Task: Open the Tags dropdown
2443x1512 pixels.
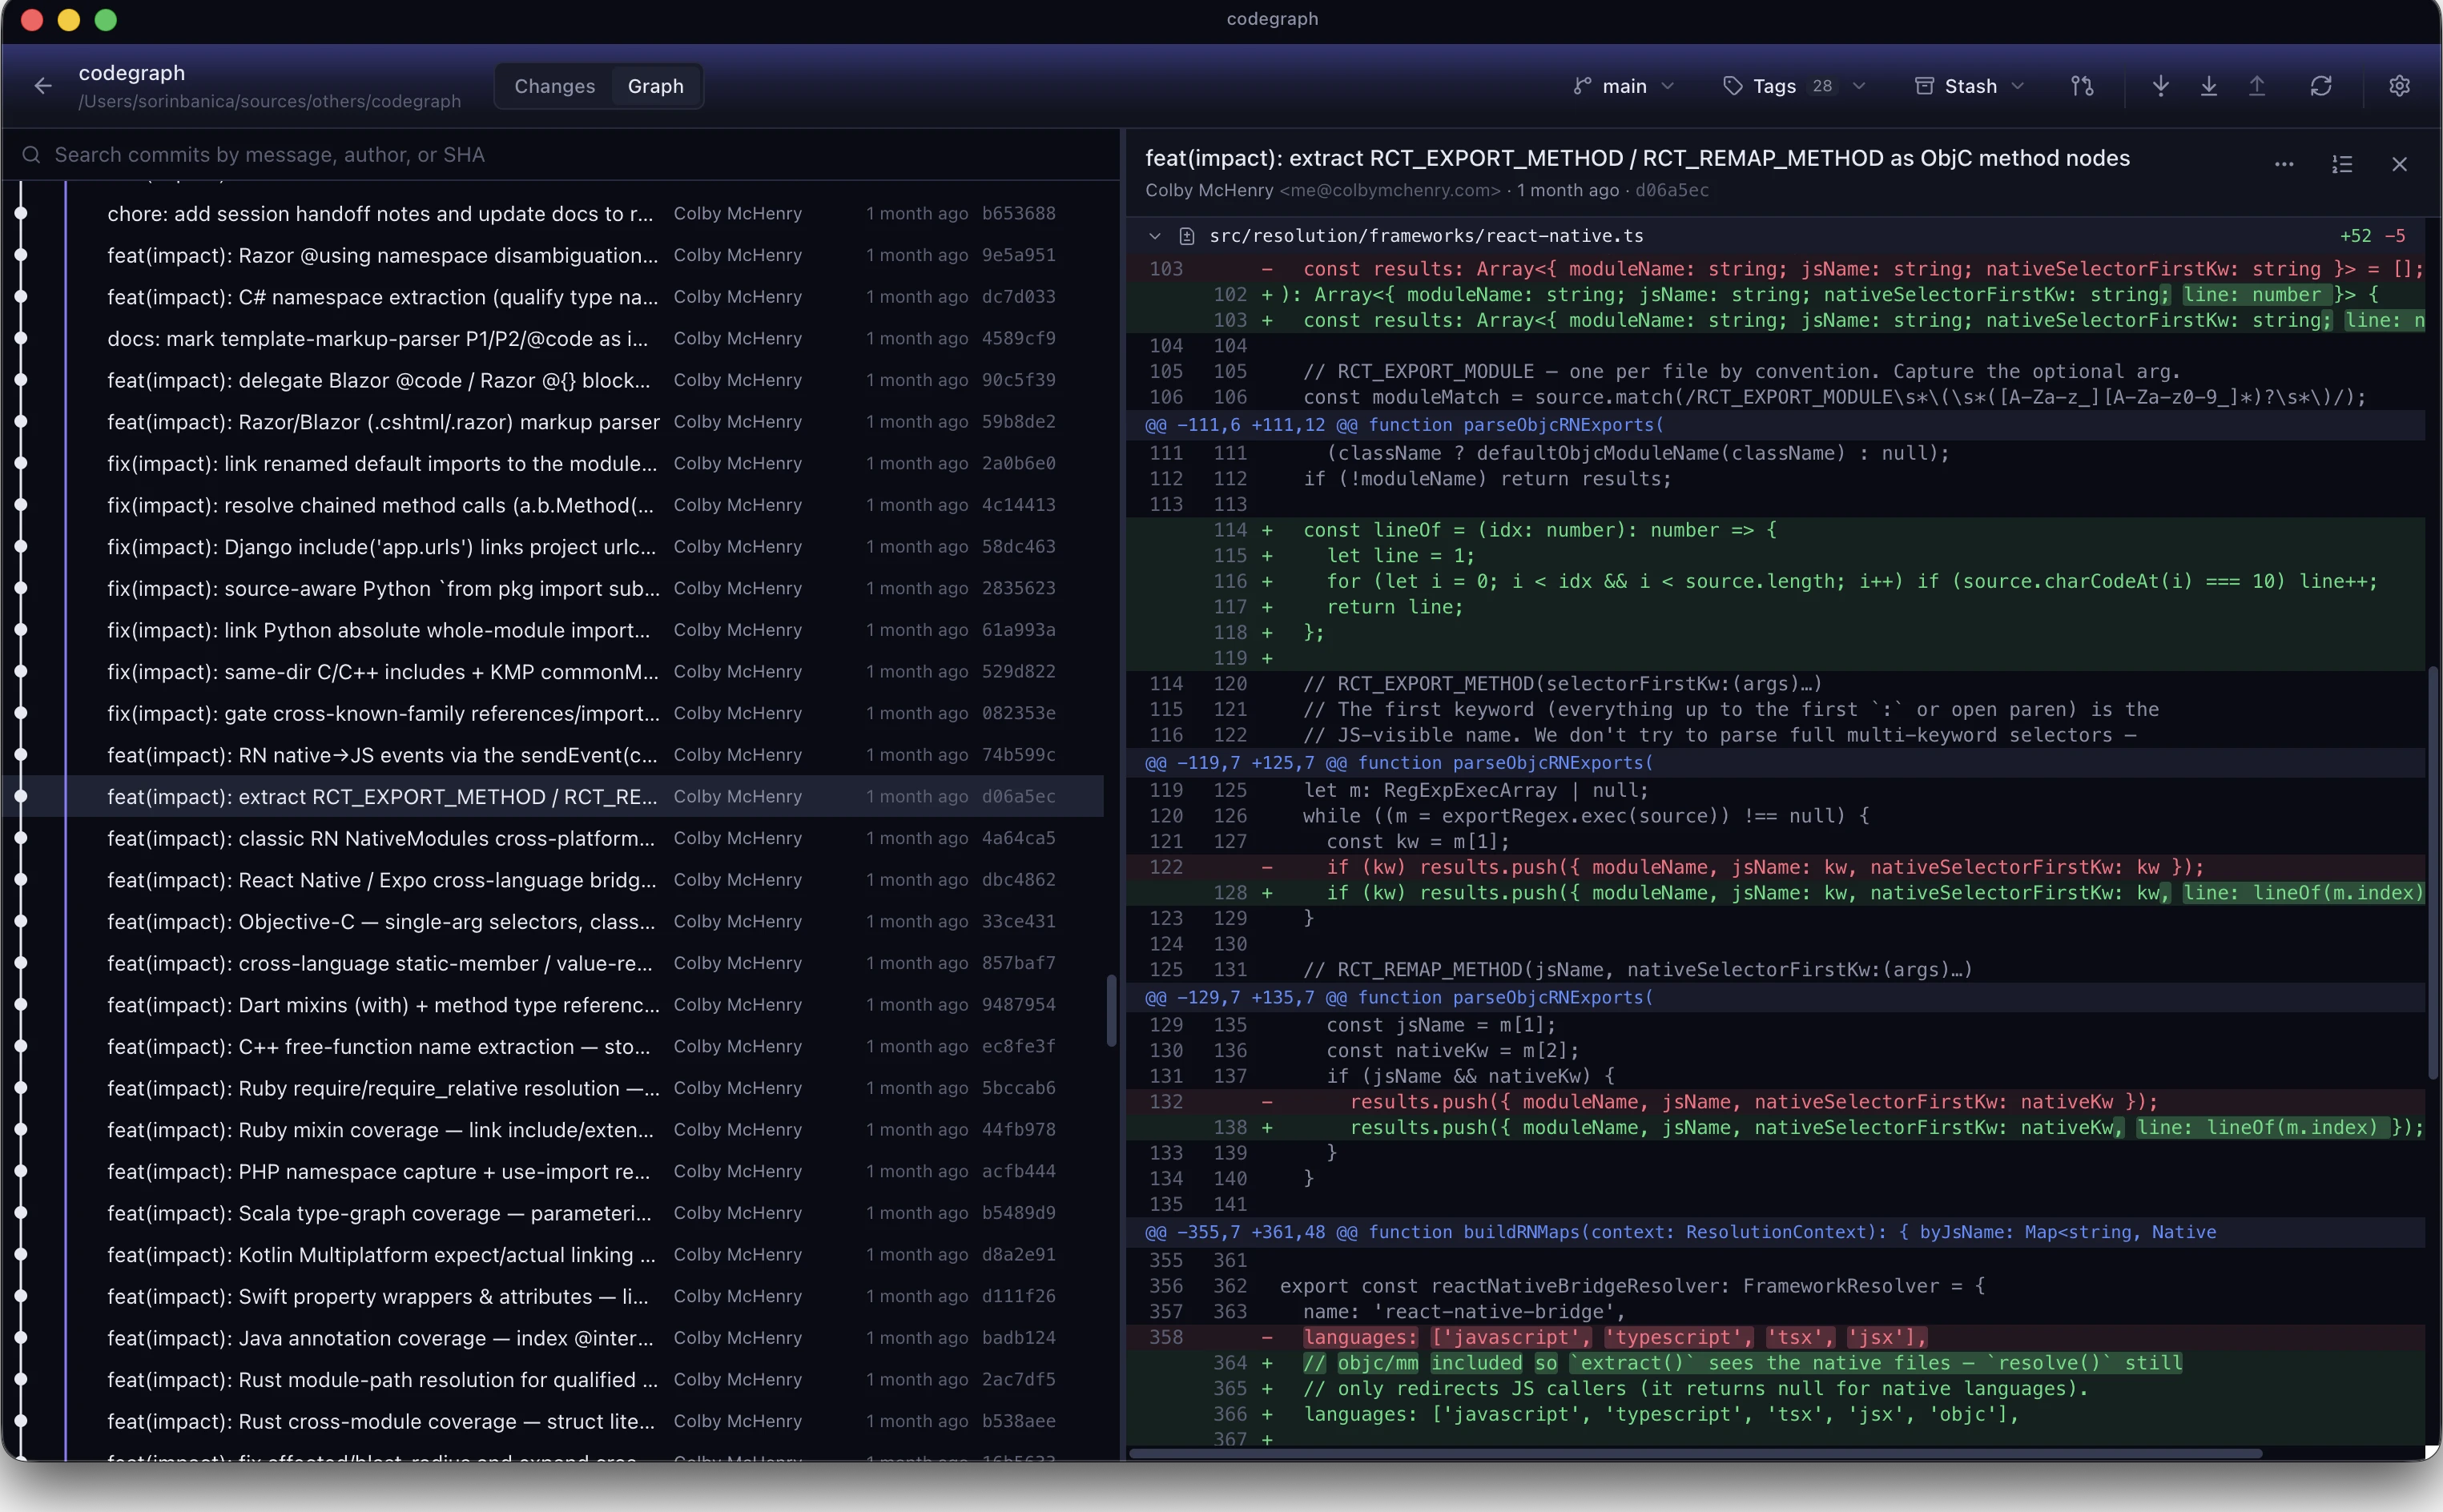Action: [x=1794, y=86]
